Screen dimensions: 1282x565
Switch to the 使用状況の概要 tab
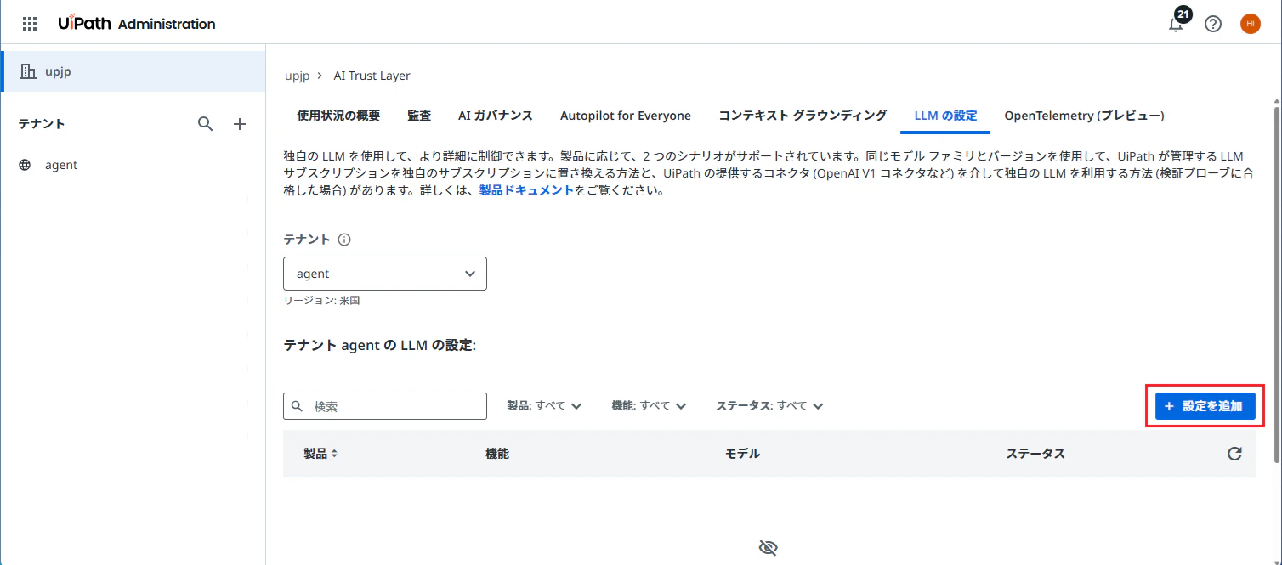[x=338, y=116]
